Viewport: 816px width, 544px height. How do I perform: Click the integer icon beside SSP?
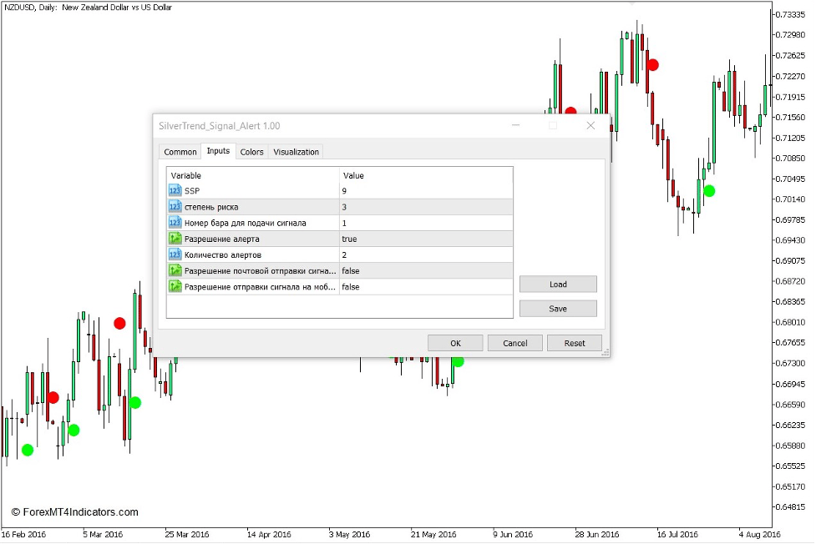point(175,191)
